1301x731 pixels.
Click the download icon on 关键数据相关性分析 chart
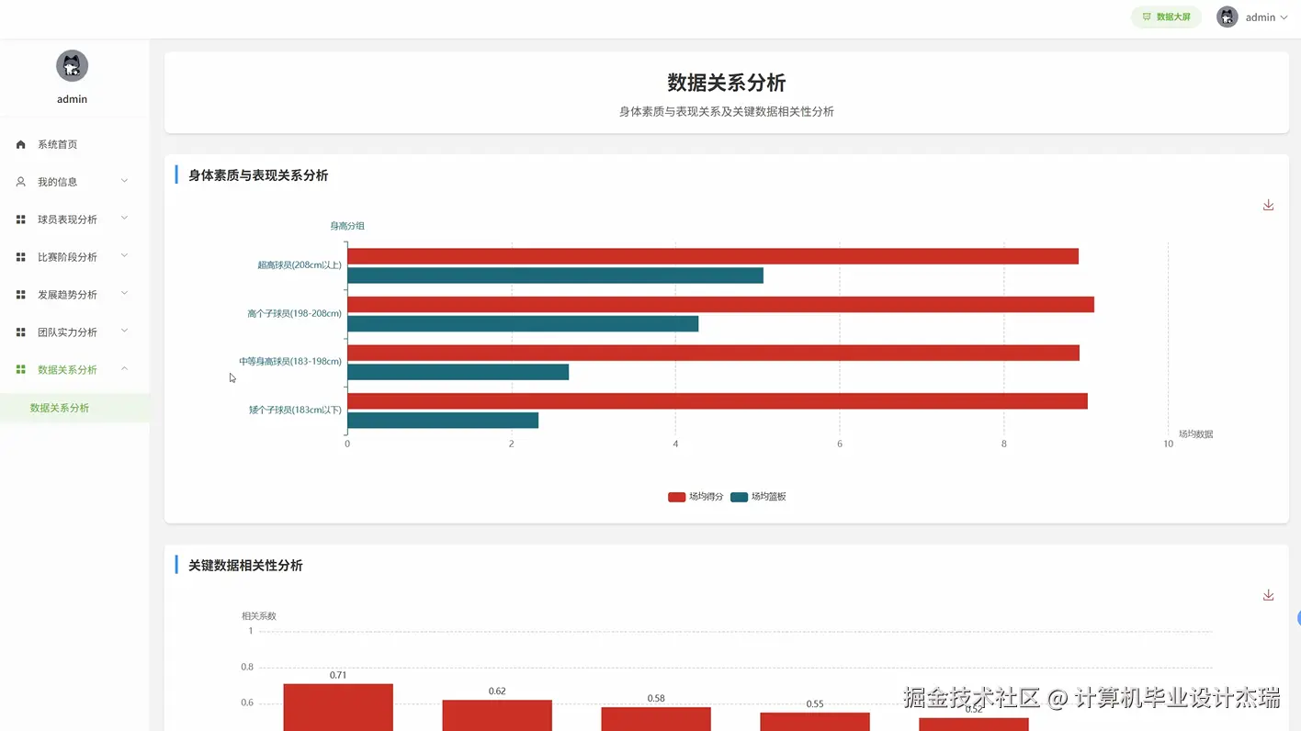click(x=1268, y=595)
